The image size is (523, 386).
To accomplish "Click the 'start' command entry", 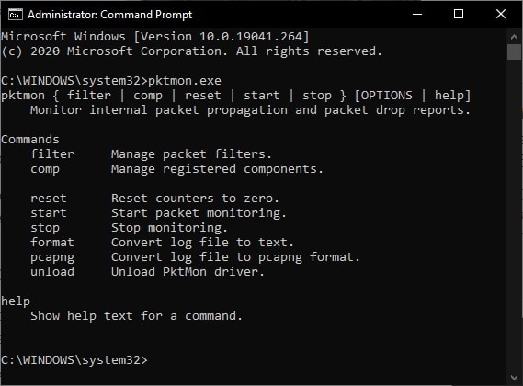I will tap(49, 213).
